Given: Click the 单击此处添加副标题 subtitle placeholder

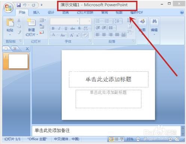Looking at the screenshot, I should click(109, 99).
